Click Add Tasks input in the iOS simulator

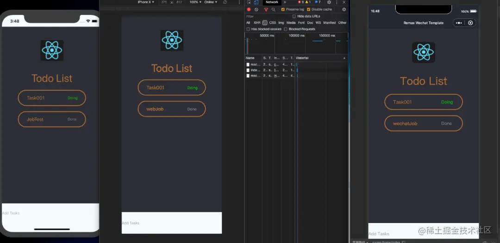[x=51, y=213]
